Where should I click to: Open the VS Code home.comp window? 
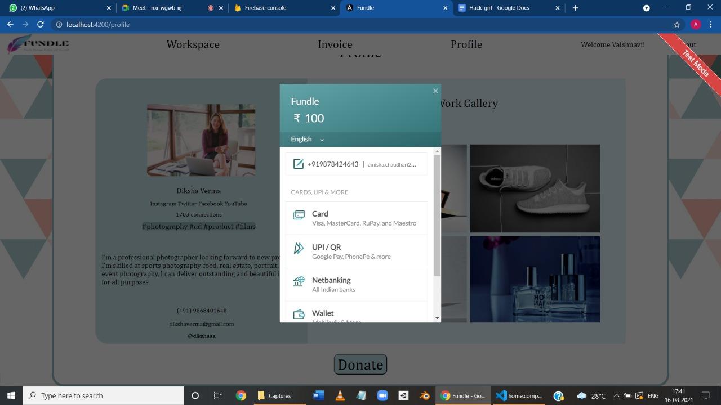518,395
